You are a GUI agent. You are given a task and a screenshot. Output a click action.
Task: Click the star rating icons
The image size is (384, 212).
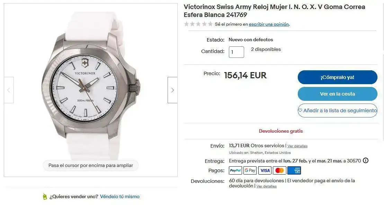(x=198, y=24)
